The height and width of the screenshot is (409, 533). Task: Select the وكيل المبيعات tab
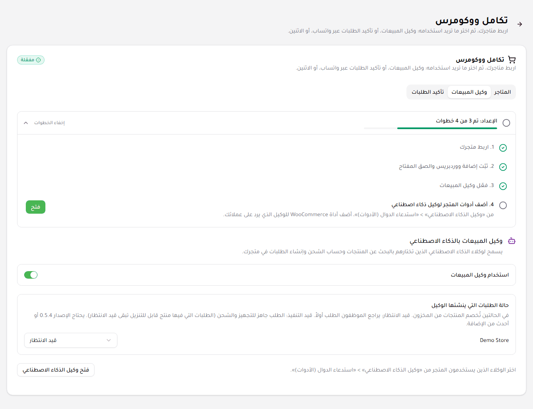469,92
